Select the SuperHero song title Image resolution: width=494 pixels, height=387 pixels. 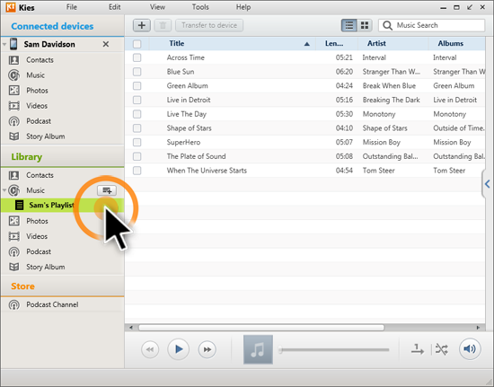183,143
